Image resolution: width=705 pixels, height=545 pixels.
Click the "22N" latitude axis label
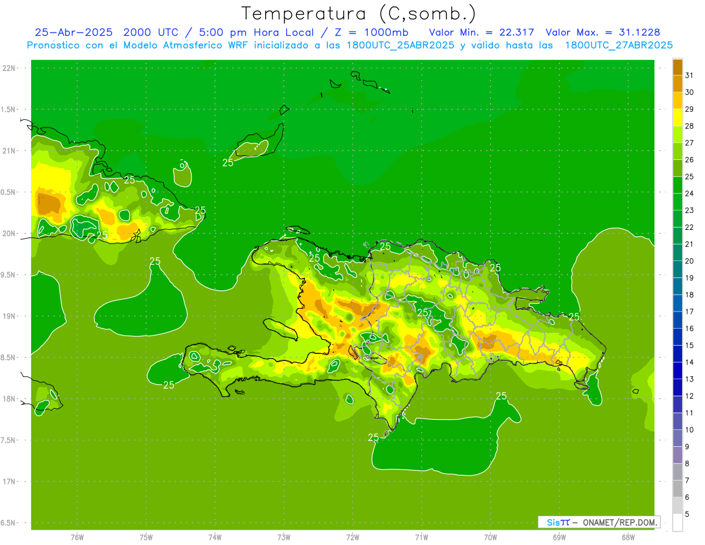10,68
